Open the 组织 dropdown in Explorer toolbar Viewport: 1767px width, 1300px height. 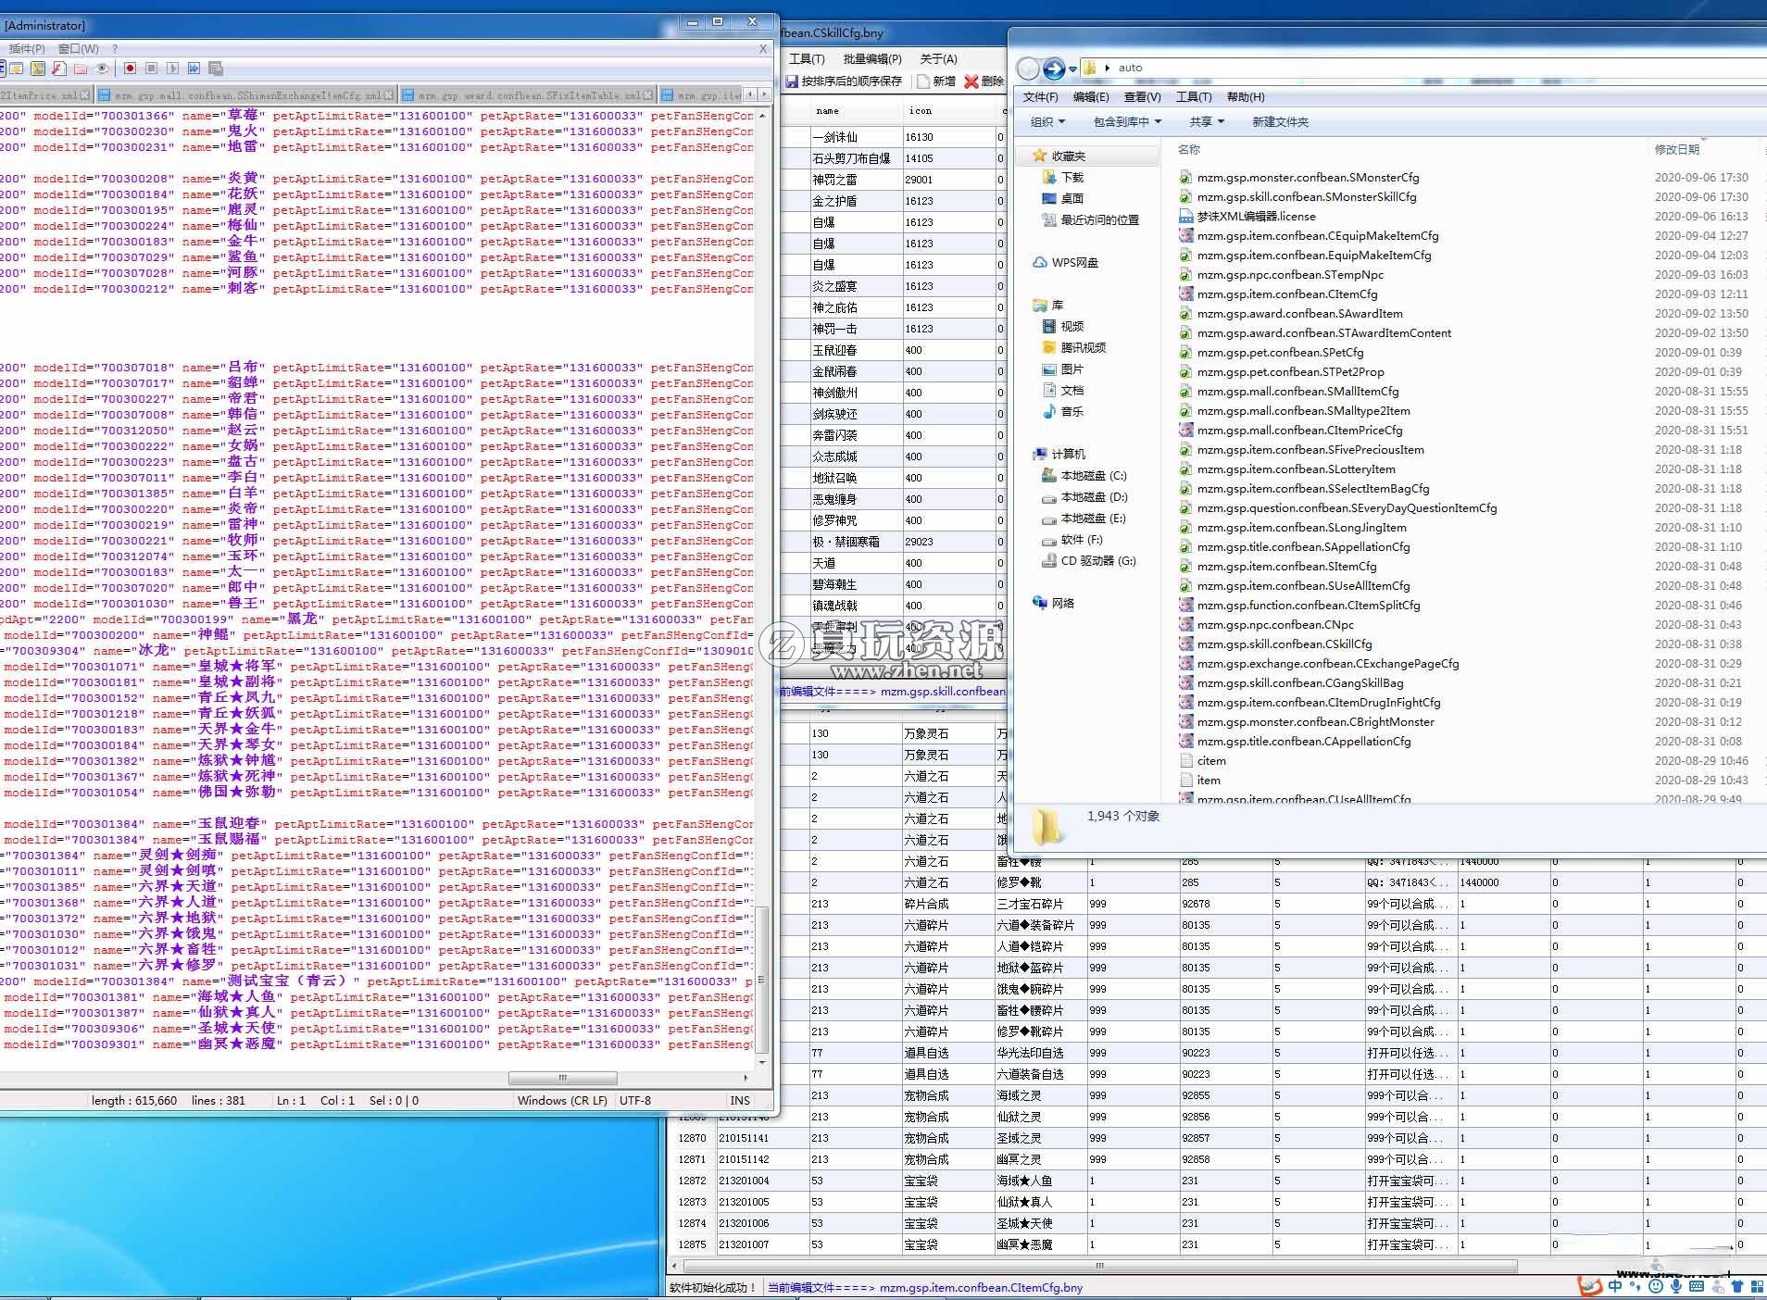tap(1047, 121)
